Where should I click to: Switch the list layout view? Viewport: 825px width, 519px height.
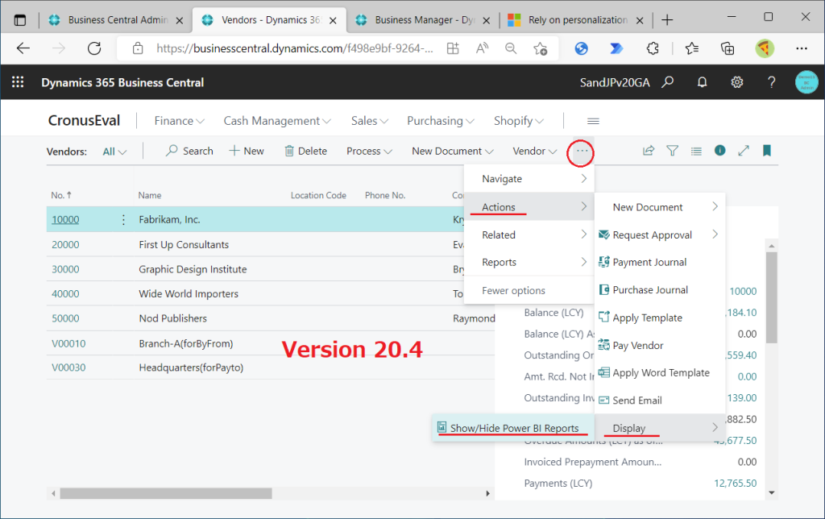point(696,151)
